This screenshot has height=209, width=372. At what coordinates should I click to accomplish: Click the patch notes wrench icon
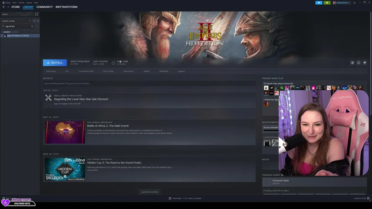click(x=48, y=98)
